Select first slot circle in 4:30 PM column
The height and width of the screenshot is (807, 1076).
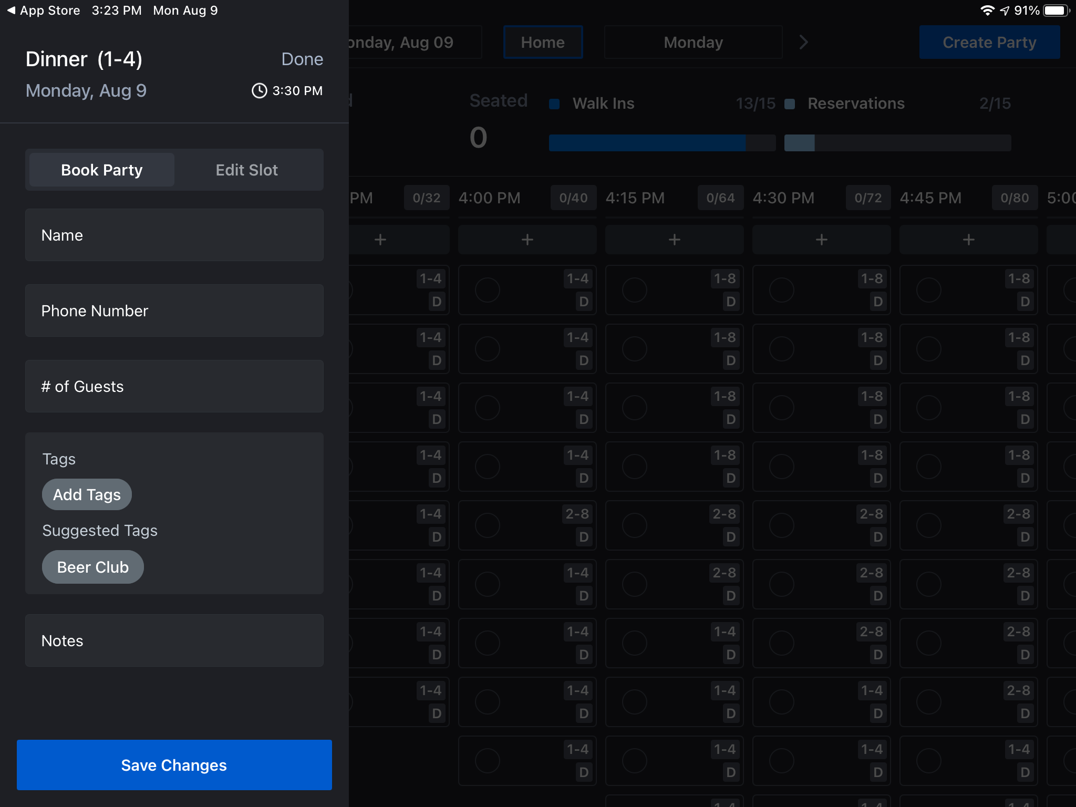pos(782,290)
